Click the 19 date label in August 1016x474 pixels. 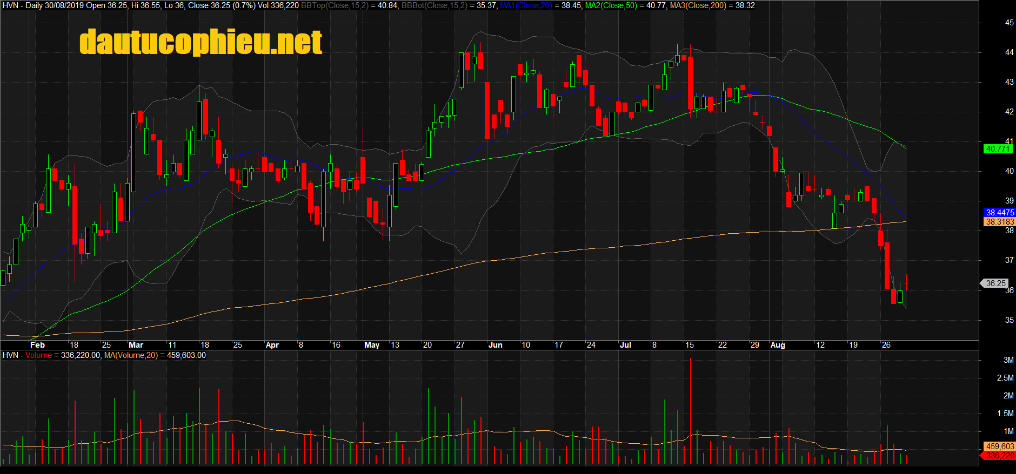853,345
